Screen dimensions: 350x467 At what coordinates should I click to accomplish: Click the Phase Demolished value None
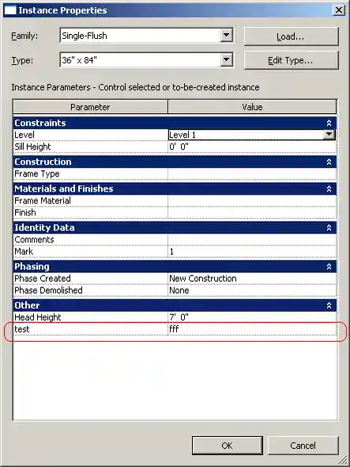click(x=252, y=290)
